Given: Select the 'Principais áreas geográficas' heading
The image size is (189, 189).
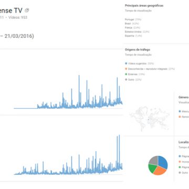Looking at the screenshot, I should (x=144, y=6).
